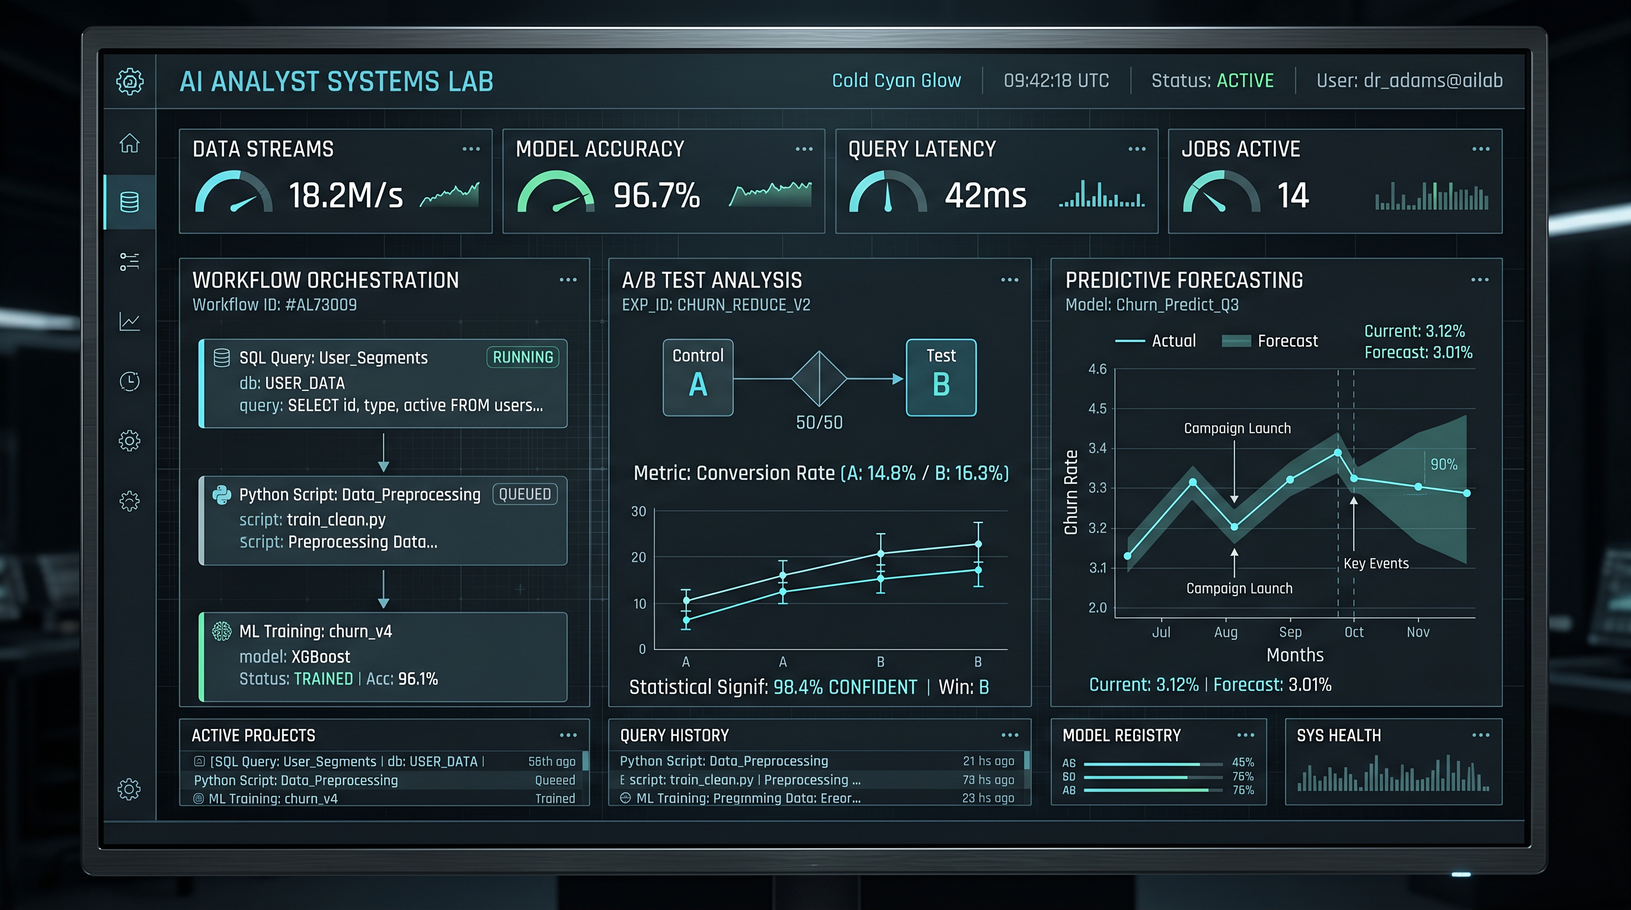The height and width of the screenshot is (910, 1631).
Task: Select Python Script row from 21 hs ago
Action: tap(817, 761)
